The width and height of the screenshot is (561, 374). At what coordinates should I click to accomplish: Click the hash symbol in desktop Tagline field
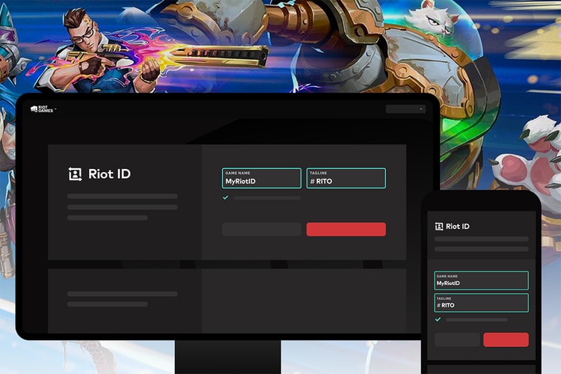coord(312,181)
